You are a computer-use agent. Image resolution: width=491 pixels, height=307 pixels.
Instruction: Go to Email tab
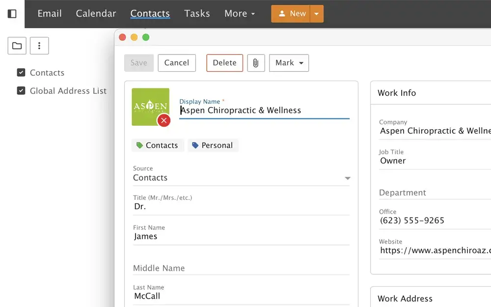click(x=50, y=13)
